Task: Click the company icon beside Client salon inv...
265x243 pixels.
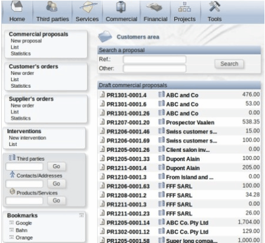Action: (x=161, y=149)
